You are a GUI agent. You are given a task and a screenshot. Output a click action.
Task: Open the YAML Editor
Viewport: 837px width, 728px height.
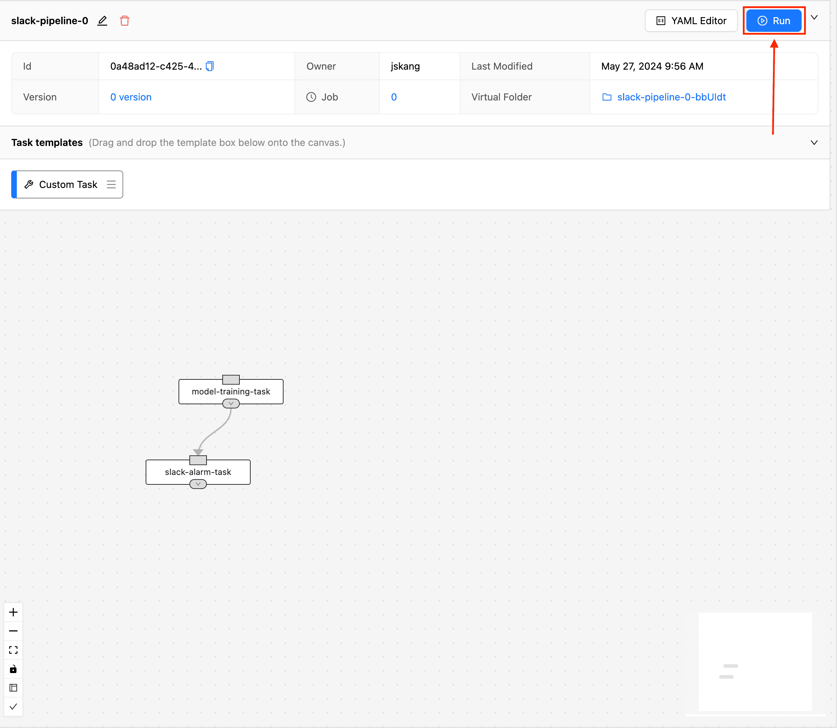click(x=691, y=21)
